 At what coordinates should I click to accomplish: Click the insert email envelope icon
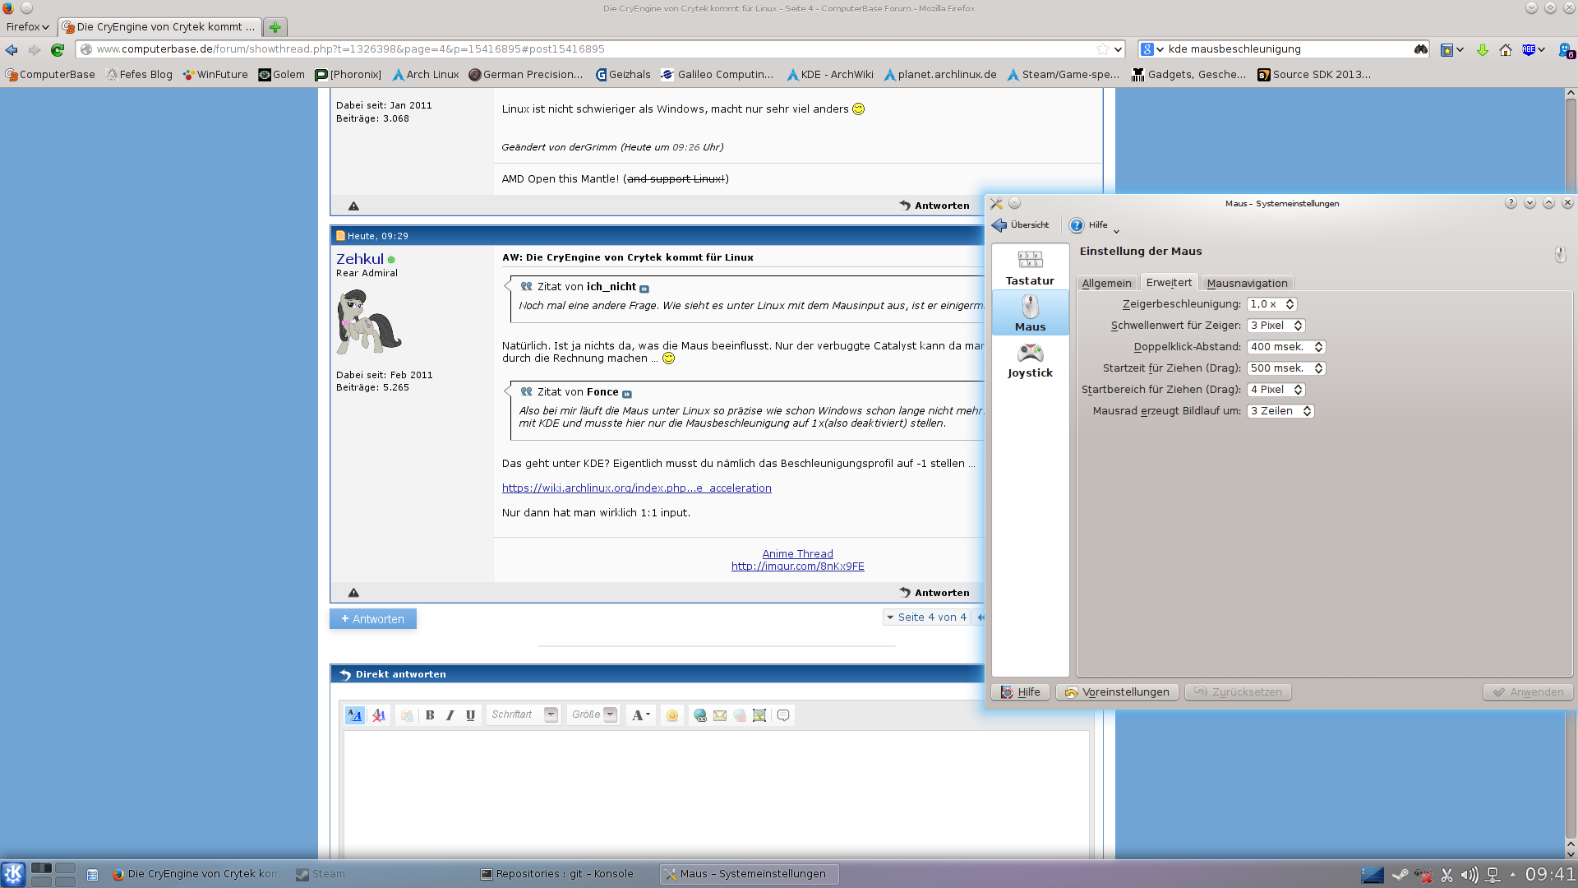pos(720,715)
